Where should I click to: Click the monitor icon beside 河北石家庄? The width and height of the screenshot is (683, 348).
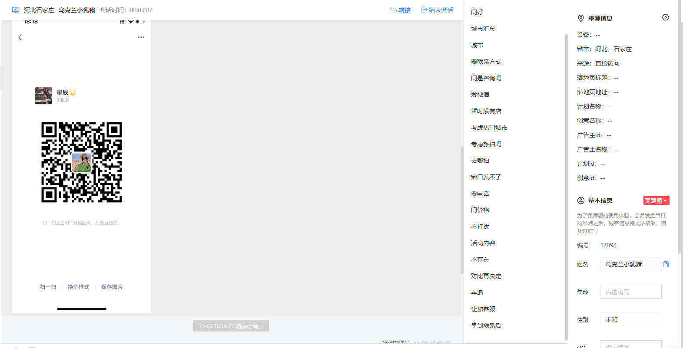click(x=16, y=10)
